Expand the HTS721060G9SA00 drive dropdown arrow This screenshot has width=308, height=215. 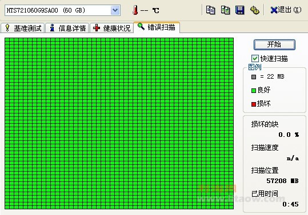[115, 10]
